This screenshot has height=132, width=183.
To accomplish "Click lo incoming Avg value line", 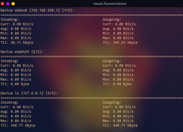I will click(x=16, y=112).
